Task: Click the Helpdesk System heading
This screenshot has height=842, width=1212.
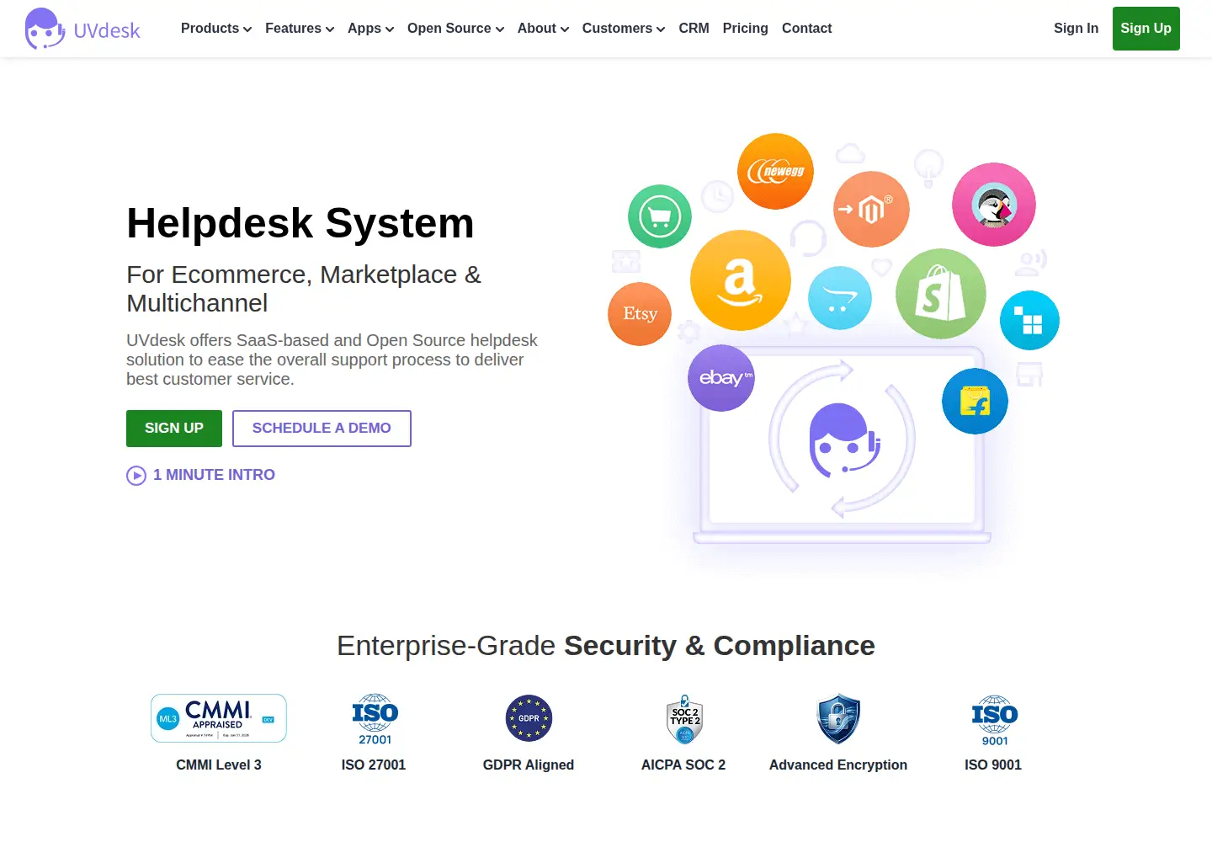Action: (300, 223)
